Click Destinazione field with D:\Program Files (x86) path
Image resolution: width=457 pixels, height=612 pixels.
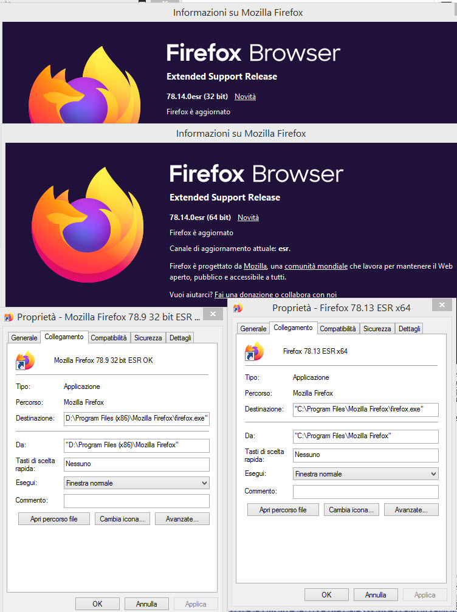(x=137, y=418)
